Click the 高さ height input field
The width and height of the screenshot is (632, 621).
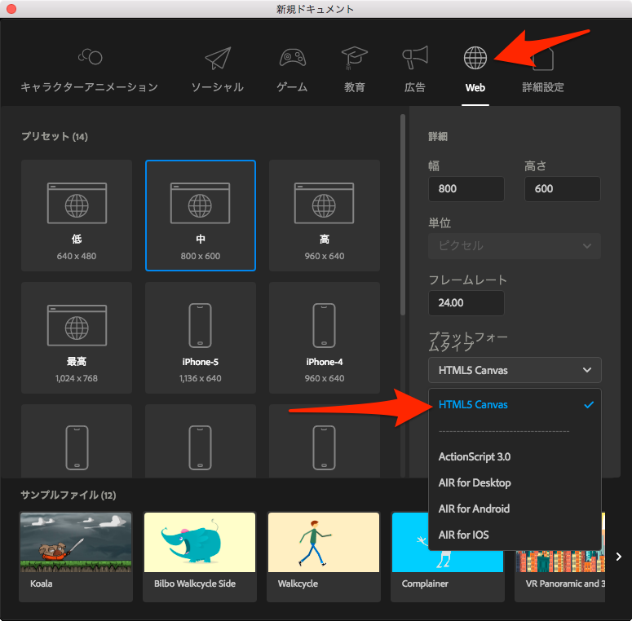[x=562, y=189]
